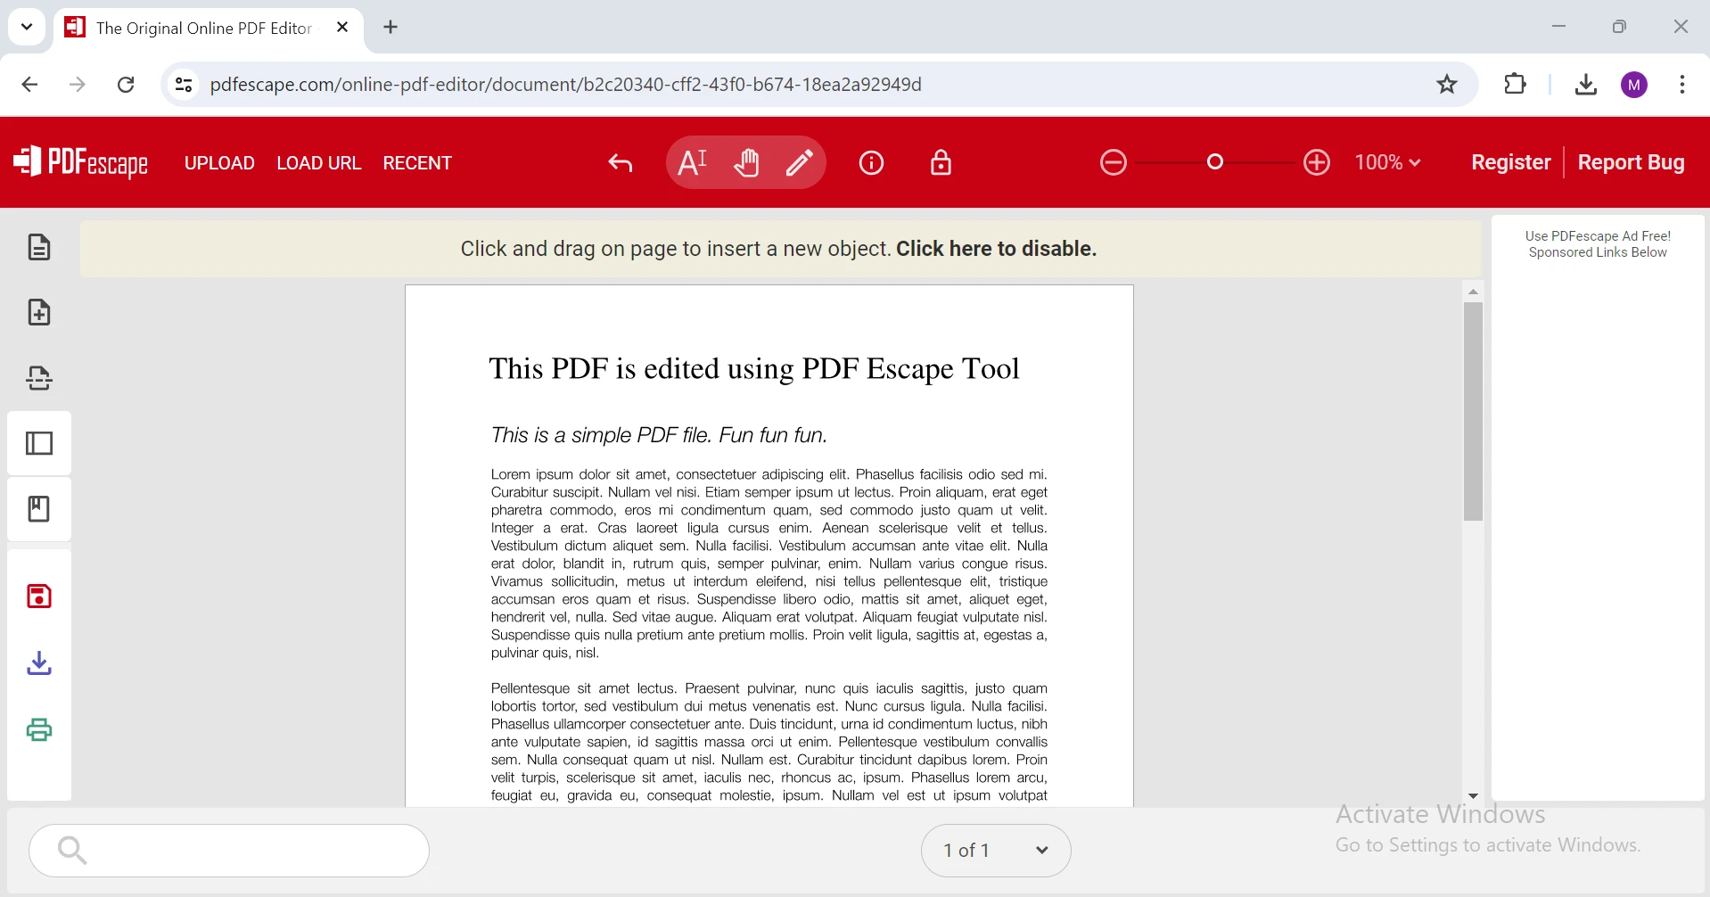Open the RECENT documents list
Screen dimensions: 1710x897
click(x=417, y=163)
